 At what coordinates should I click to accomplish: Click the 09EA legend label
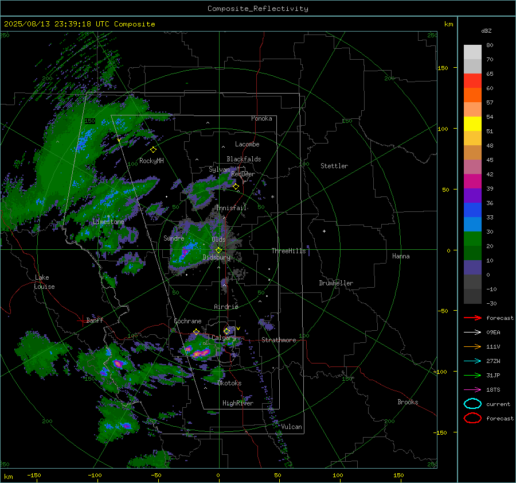pyautogui.click(x=493, y=333)
